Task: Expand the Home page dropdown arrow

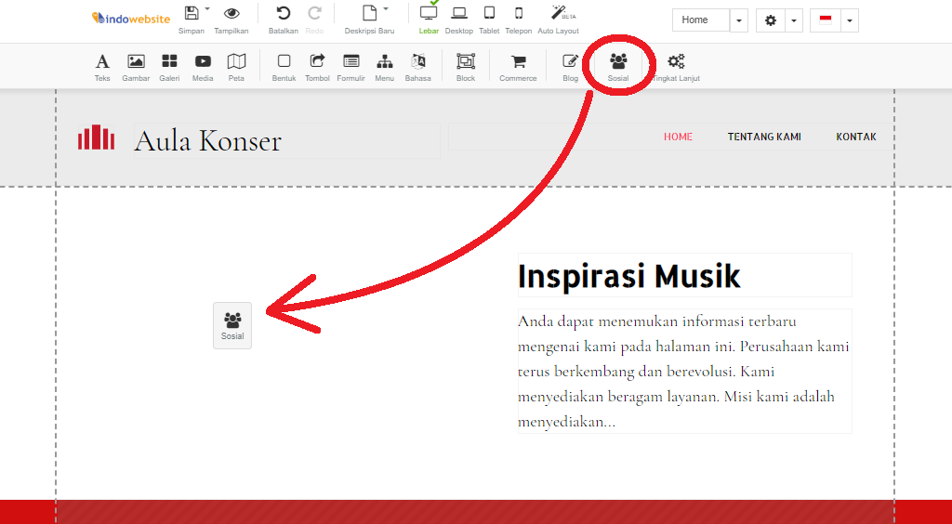Action: 739,20
